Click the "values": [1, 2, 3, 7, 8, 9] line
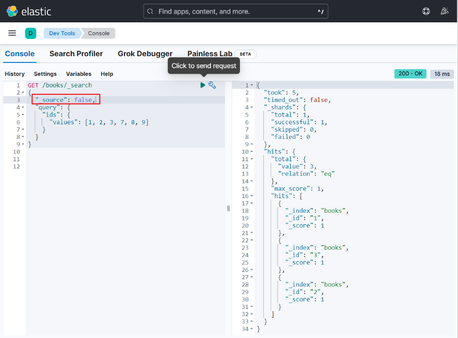 99,122
